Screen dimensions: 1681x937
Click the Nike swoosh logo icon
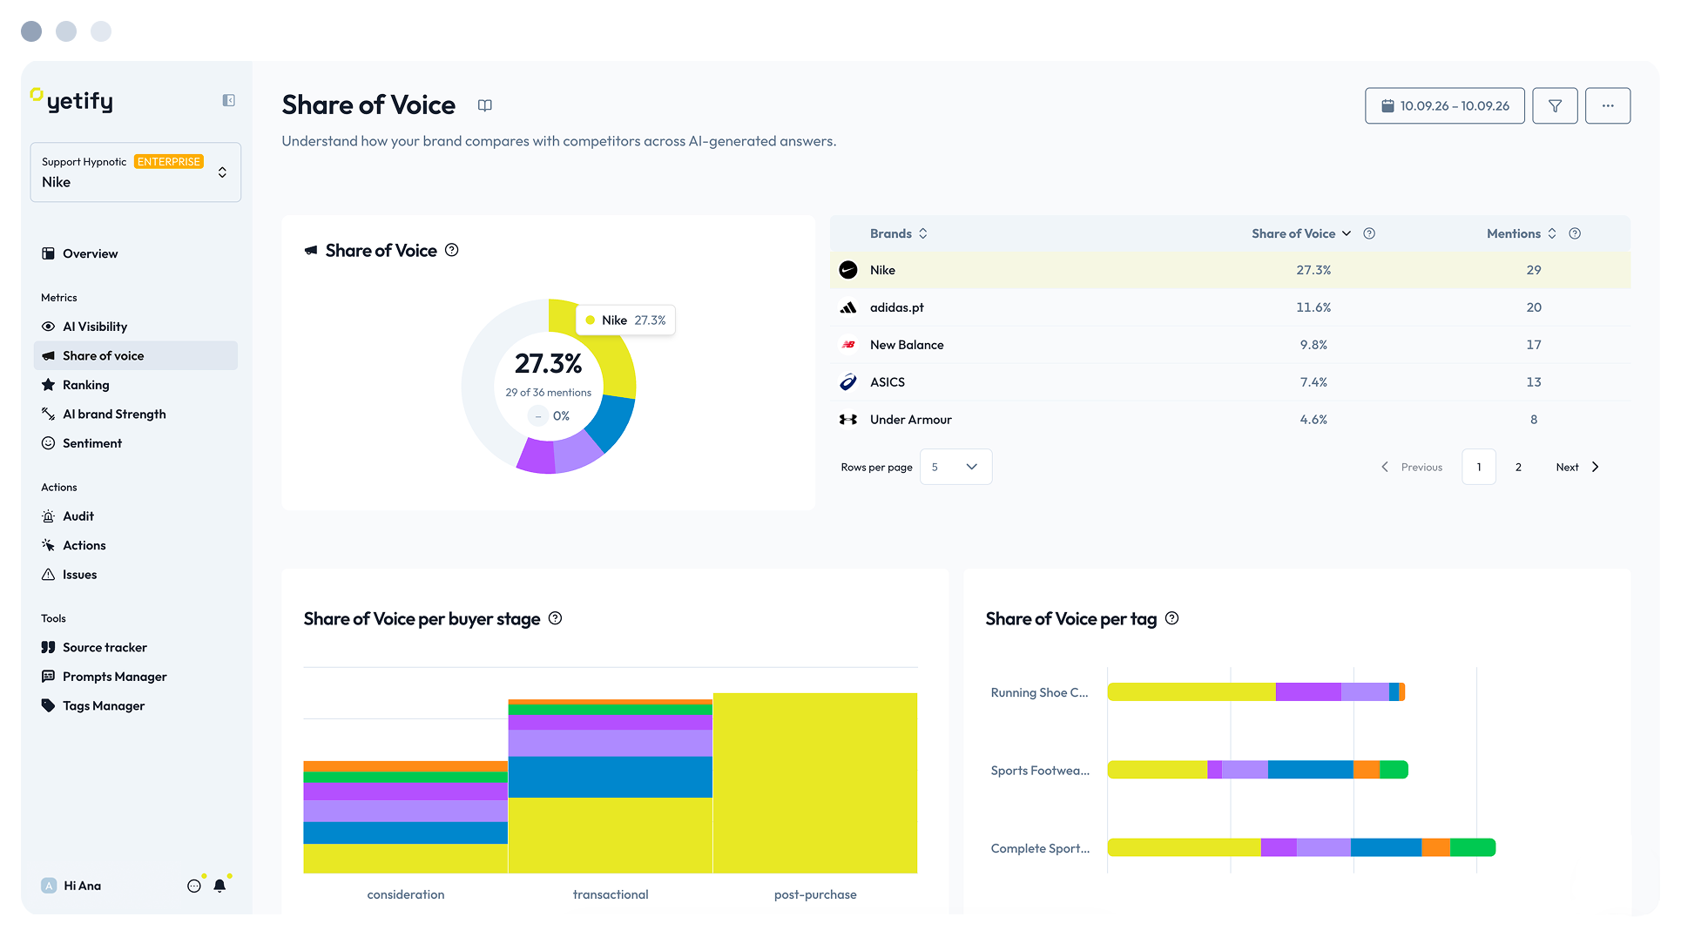(x=848, y=270)
